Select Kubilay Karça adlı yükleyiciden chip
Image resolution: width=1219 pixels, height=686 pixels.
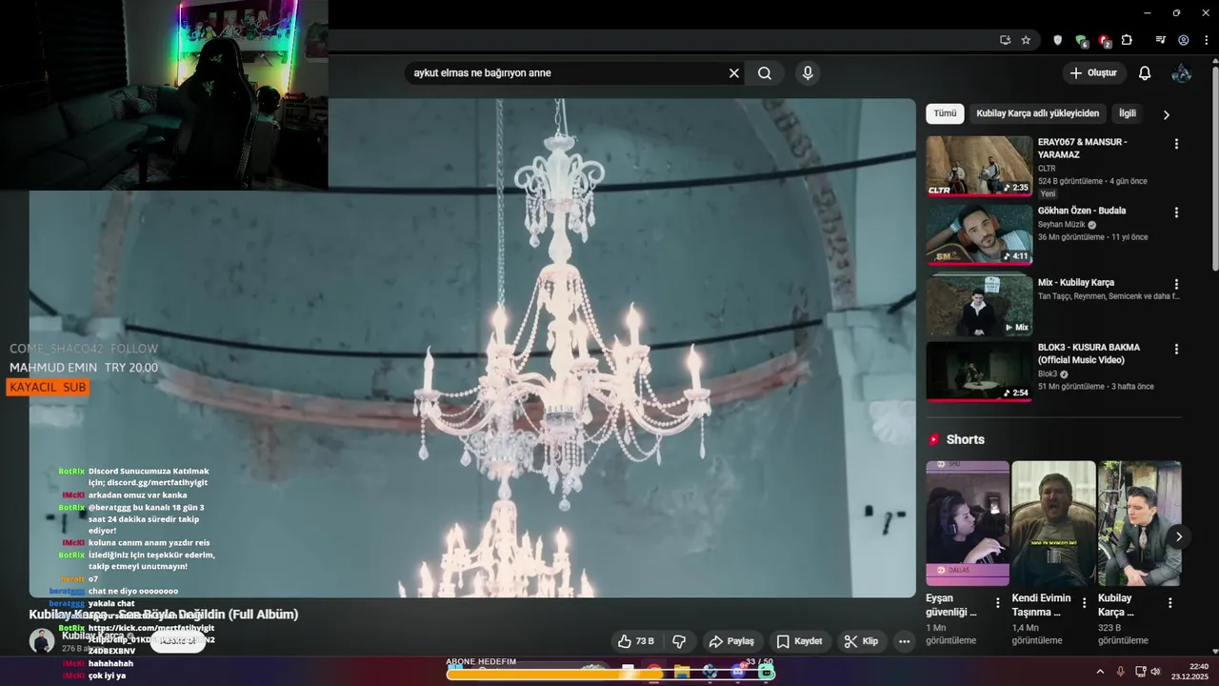point(1037,113)
